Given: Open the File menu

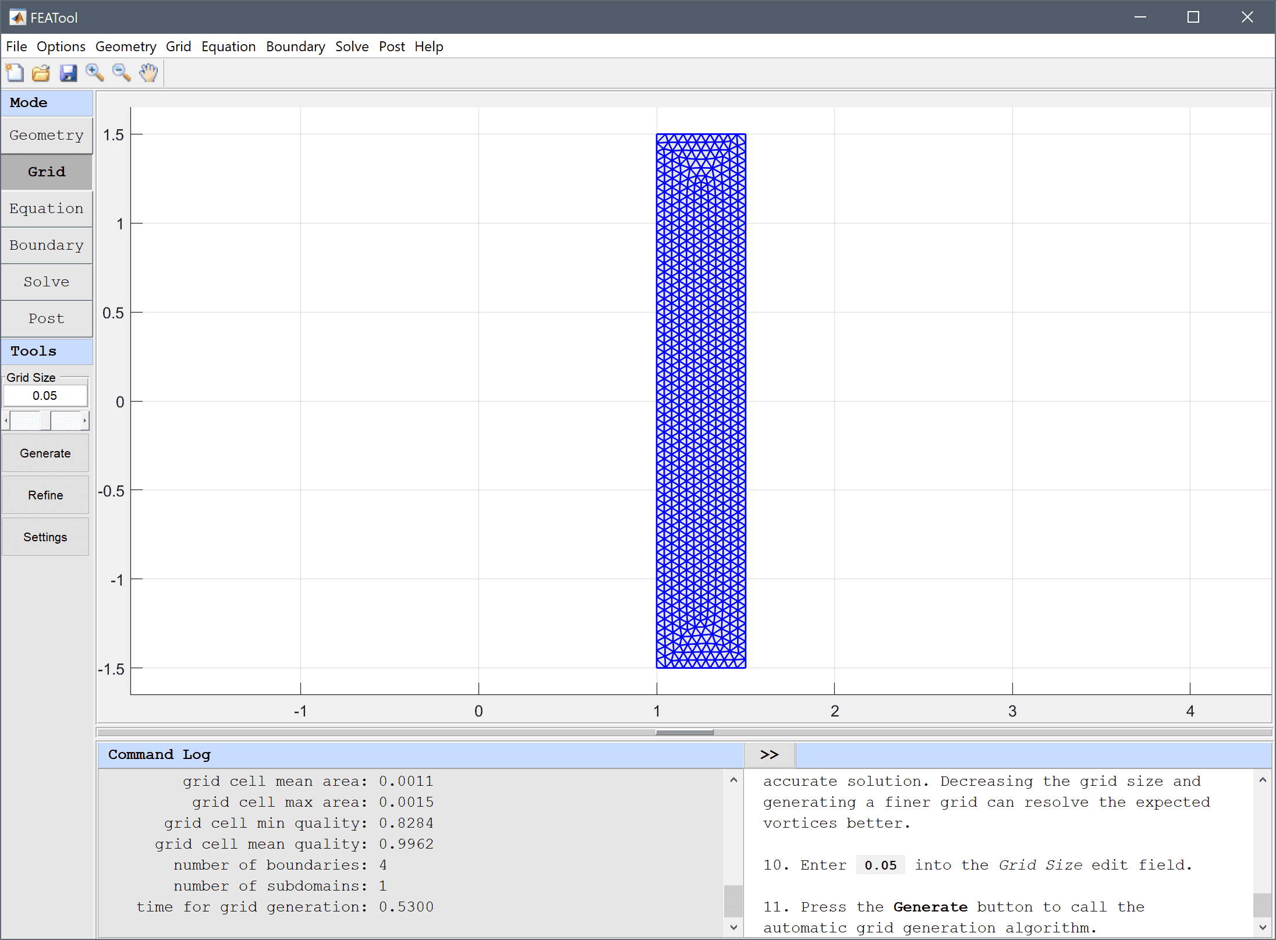Looking at the screenshot, I should [16, 47].
